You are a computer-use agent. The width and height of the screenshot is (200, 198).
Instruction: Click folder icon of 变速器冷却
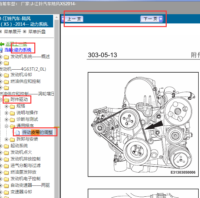tap(6, 192)
